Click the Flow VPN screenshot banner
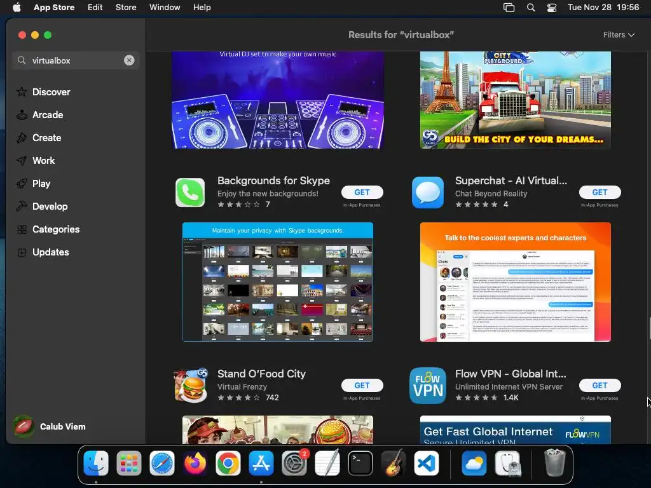Image resolution: width=651 pixels, height=488 pixels. (x=515, y=430)
